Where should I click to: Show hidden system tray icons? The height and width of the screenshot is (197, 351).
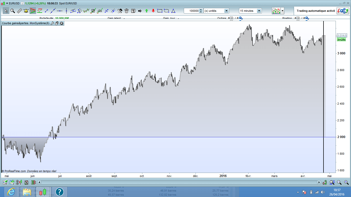[298, 192]
